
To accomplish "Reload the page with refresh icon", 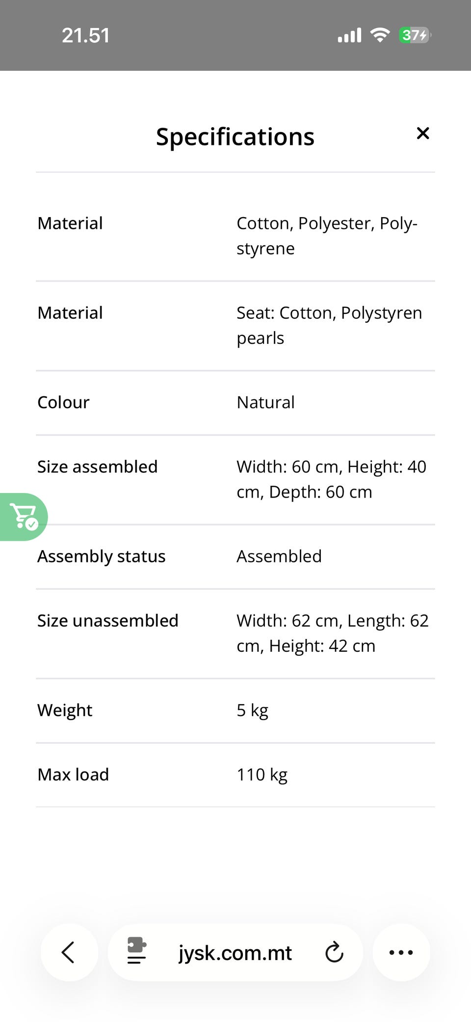I will click(x=334, y=952).
